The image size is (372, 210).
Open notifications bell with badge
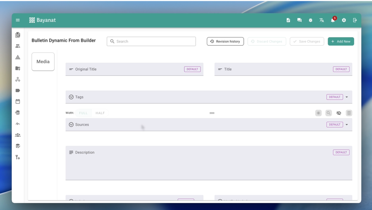[x=333, y=20]
